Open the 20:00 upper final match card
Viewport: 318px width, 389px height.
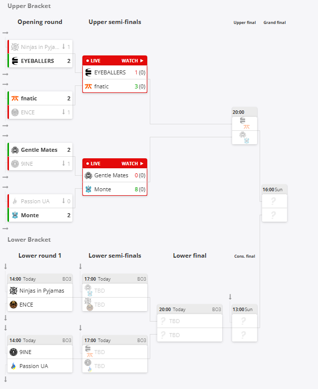coord(245,126)
